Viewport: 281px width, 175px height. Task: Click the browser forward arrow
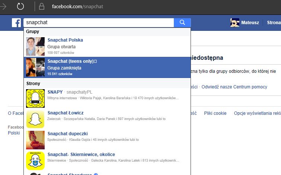click(3, 7)
